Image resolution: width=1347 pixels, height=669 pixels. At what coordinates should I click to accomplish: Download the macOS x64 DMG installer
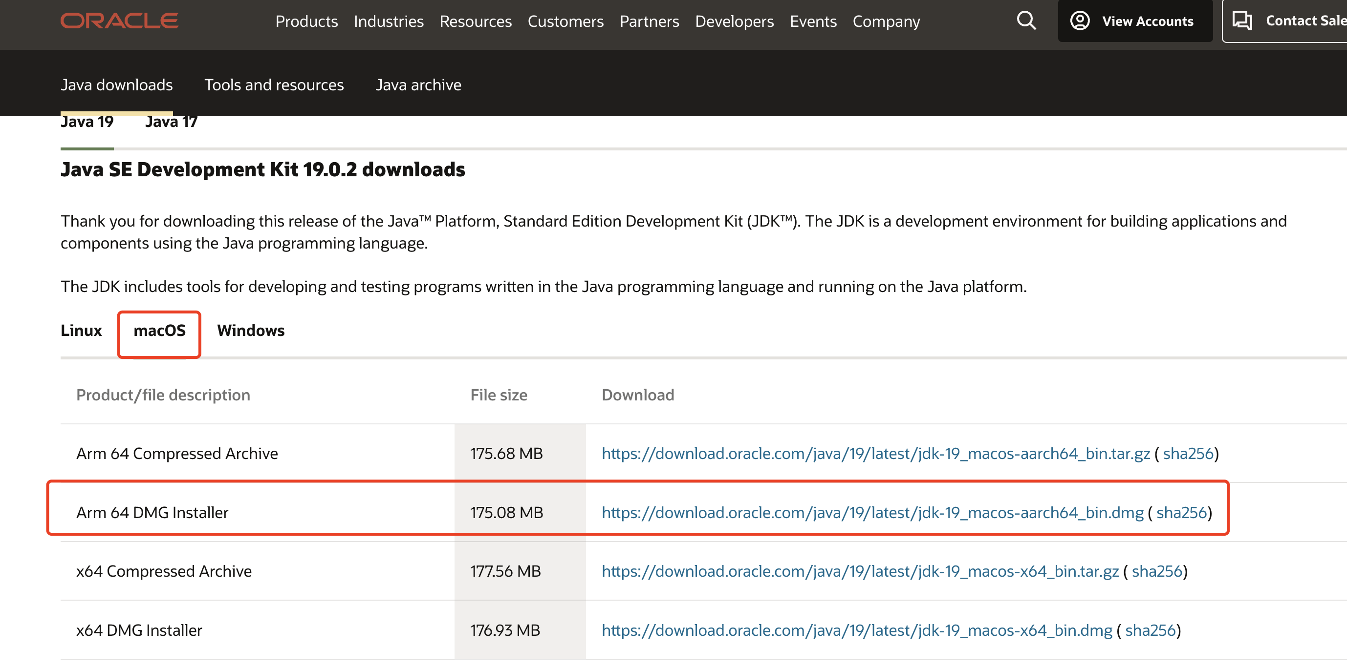856,630
